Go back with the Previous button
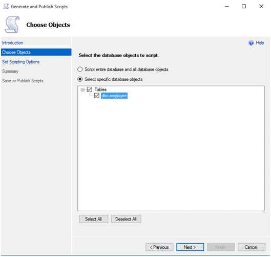Viewport: 271px width, 257px height. point(159,247)
